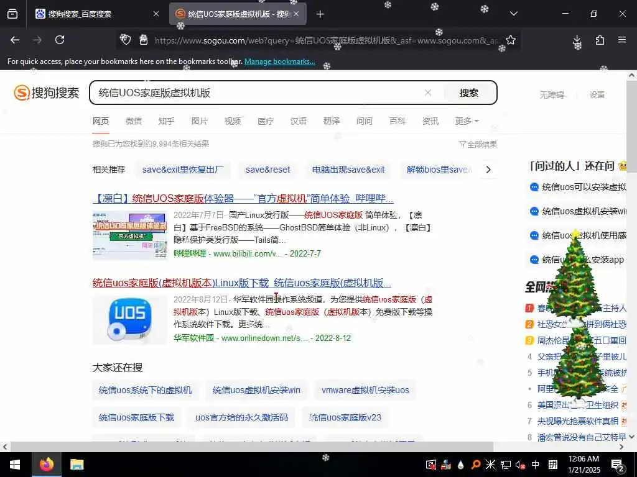Click the magnifier search tray icon
This screenshot has height=477, width=637.
coord(475,465)
